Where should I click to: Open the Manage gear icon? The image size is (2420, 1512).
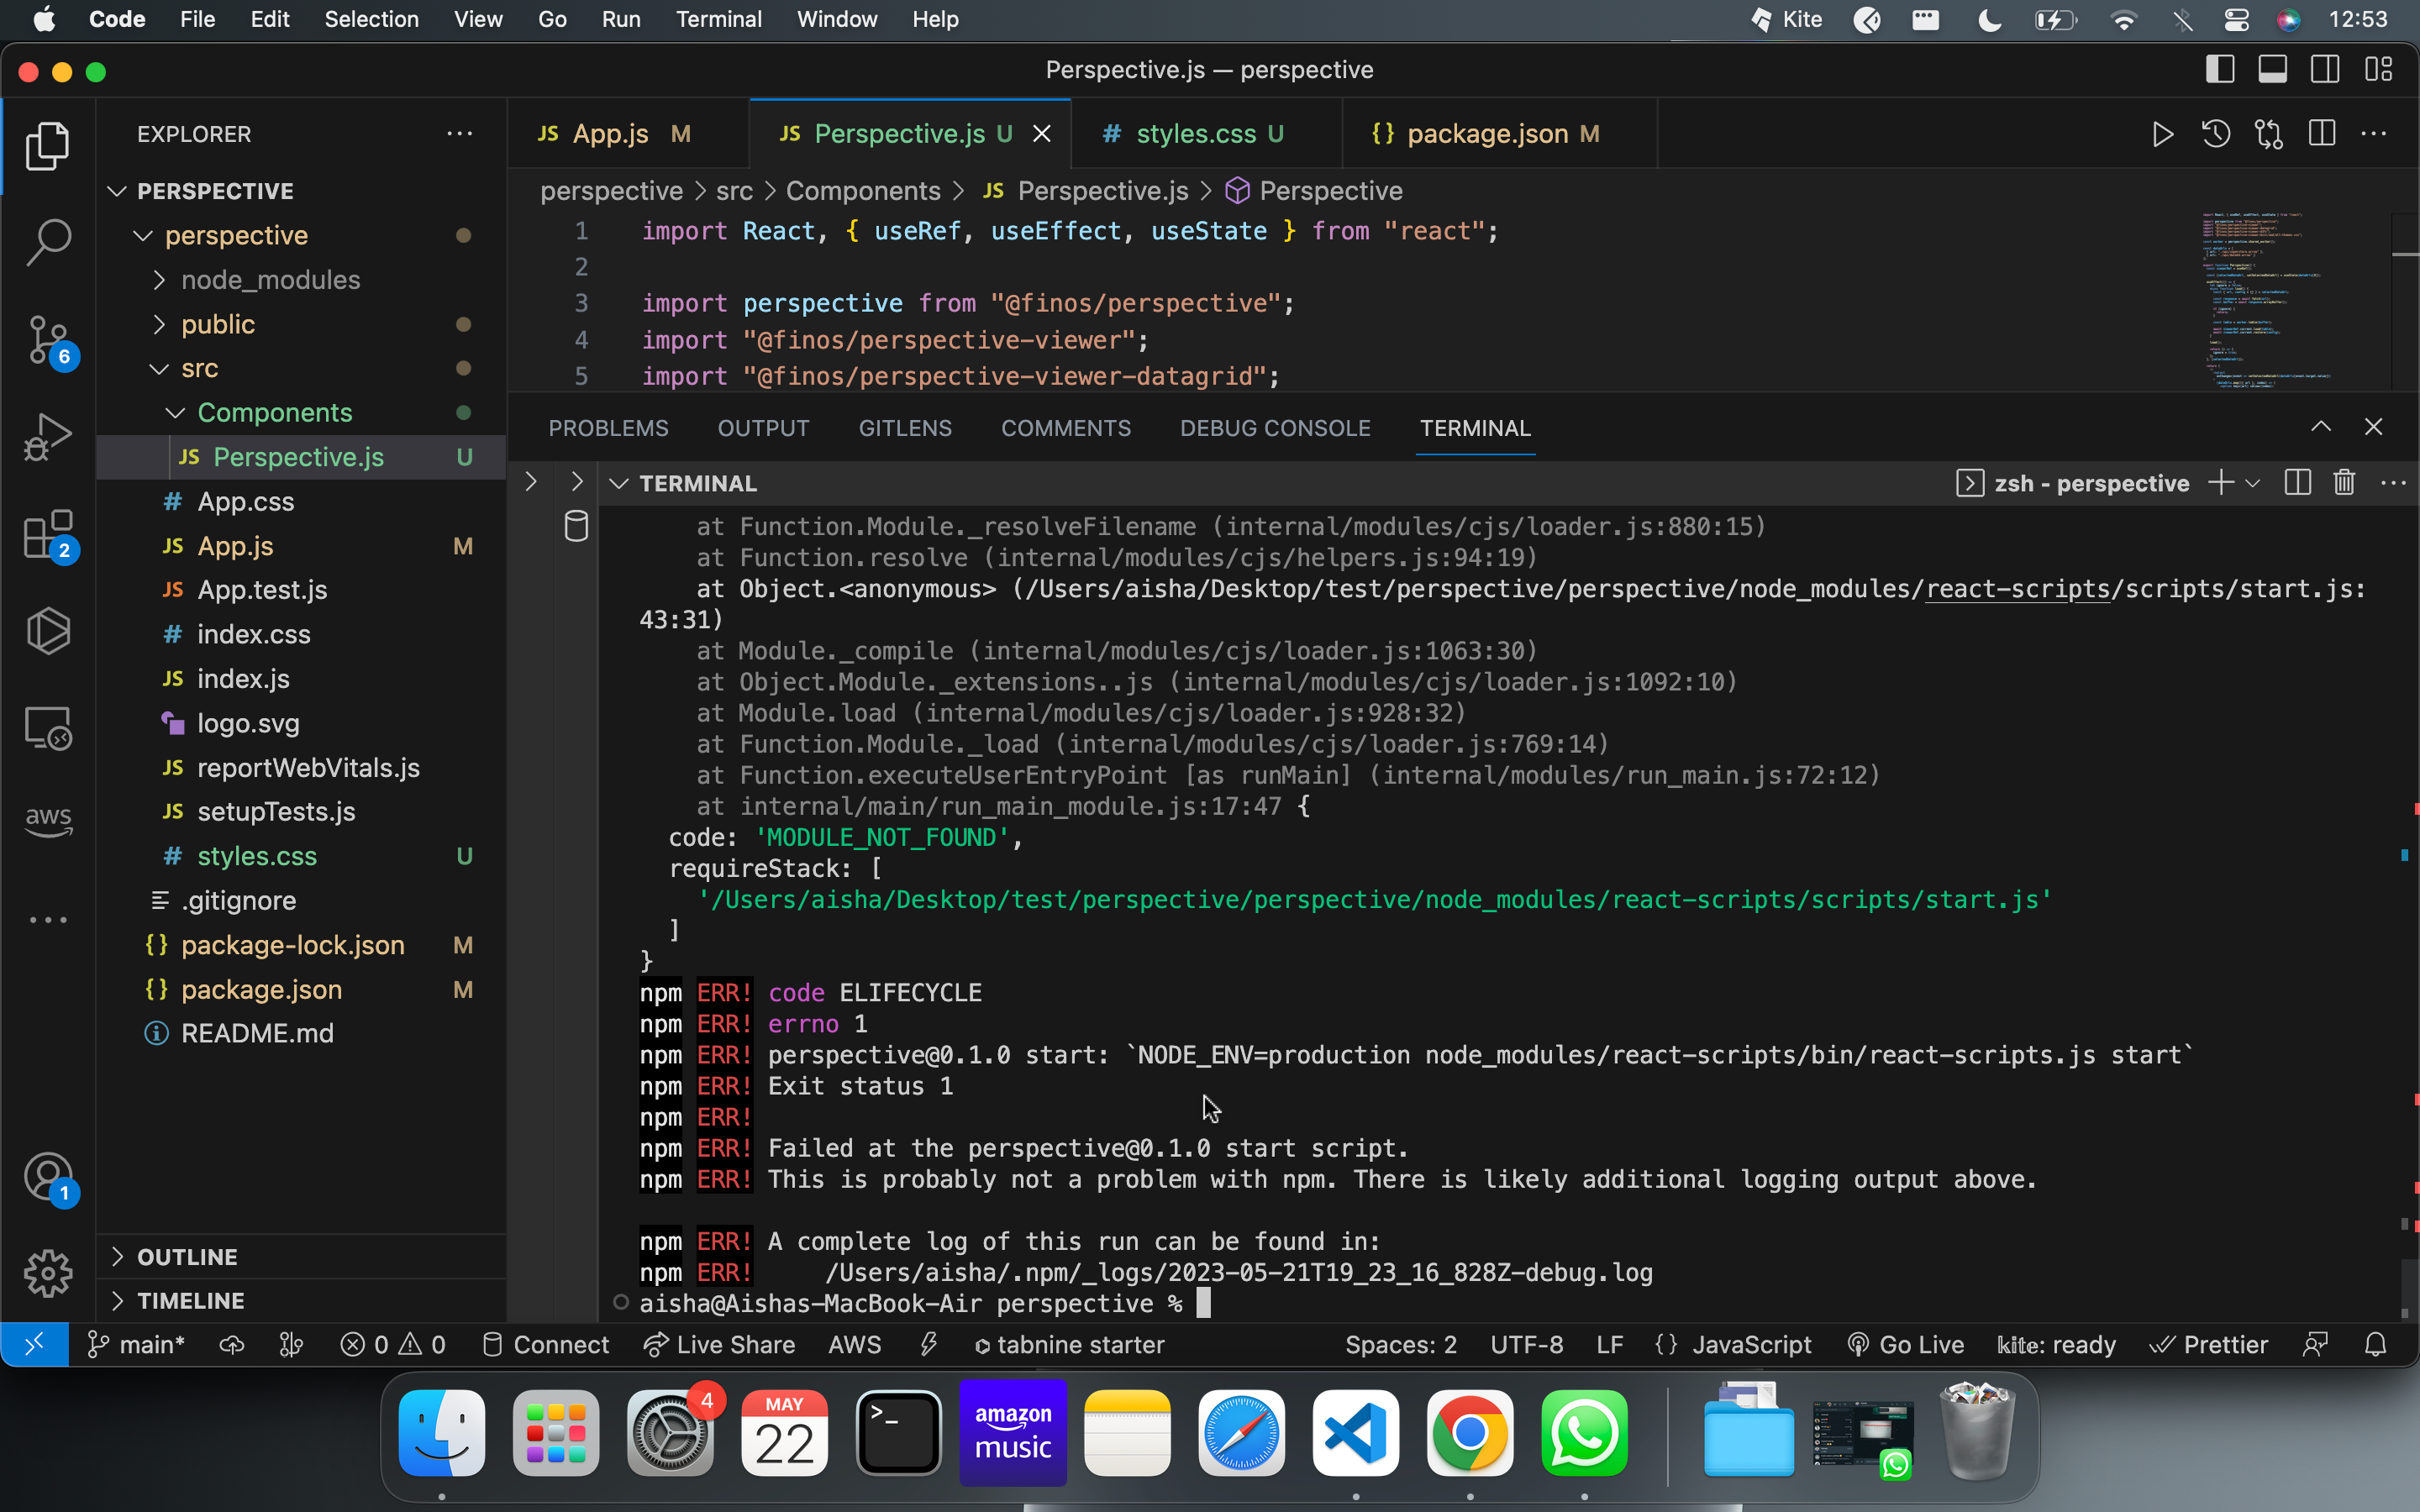(47, 1273)
